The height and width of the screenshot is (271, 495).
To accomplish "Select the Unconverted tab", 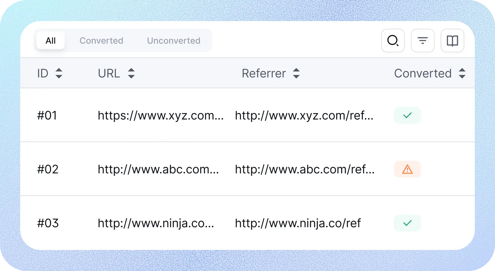I will pyautogui.click(x=174, y=41).
